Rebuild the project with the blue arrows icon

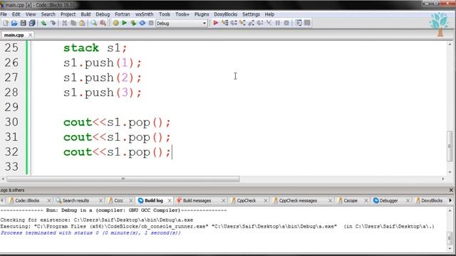click(142, 23)
